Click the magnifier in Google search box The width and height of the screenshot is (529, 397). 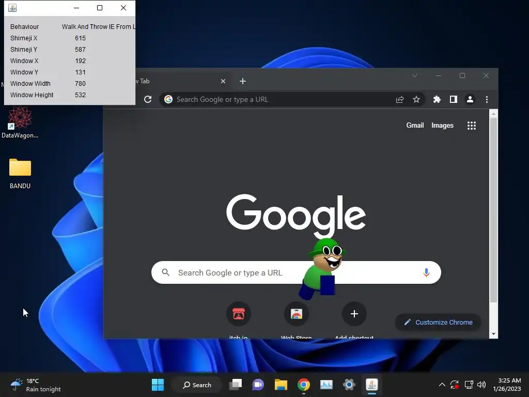(x=165, y=272)
